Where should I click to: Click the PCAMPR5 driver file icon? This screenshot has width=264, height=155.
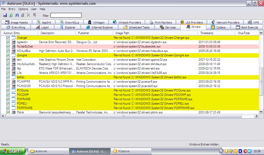tap(14, 82)
